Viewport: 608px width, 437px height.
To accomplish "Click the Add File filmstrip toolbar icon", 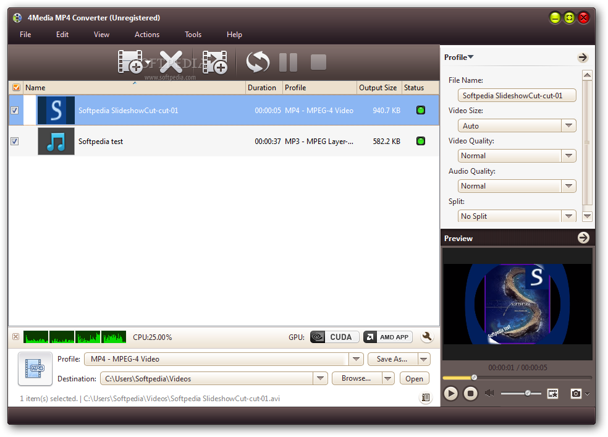I will click(130, 62).
